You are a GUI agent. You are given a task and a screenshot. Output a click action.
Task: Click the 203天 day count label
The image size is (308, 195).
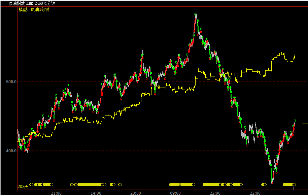coord(23,186)
